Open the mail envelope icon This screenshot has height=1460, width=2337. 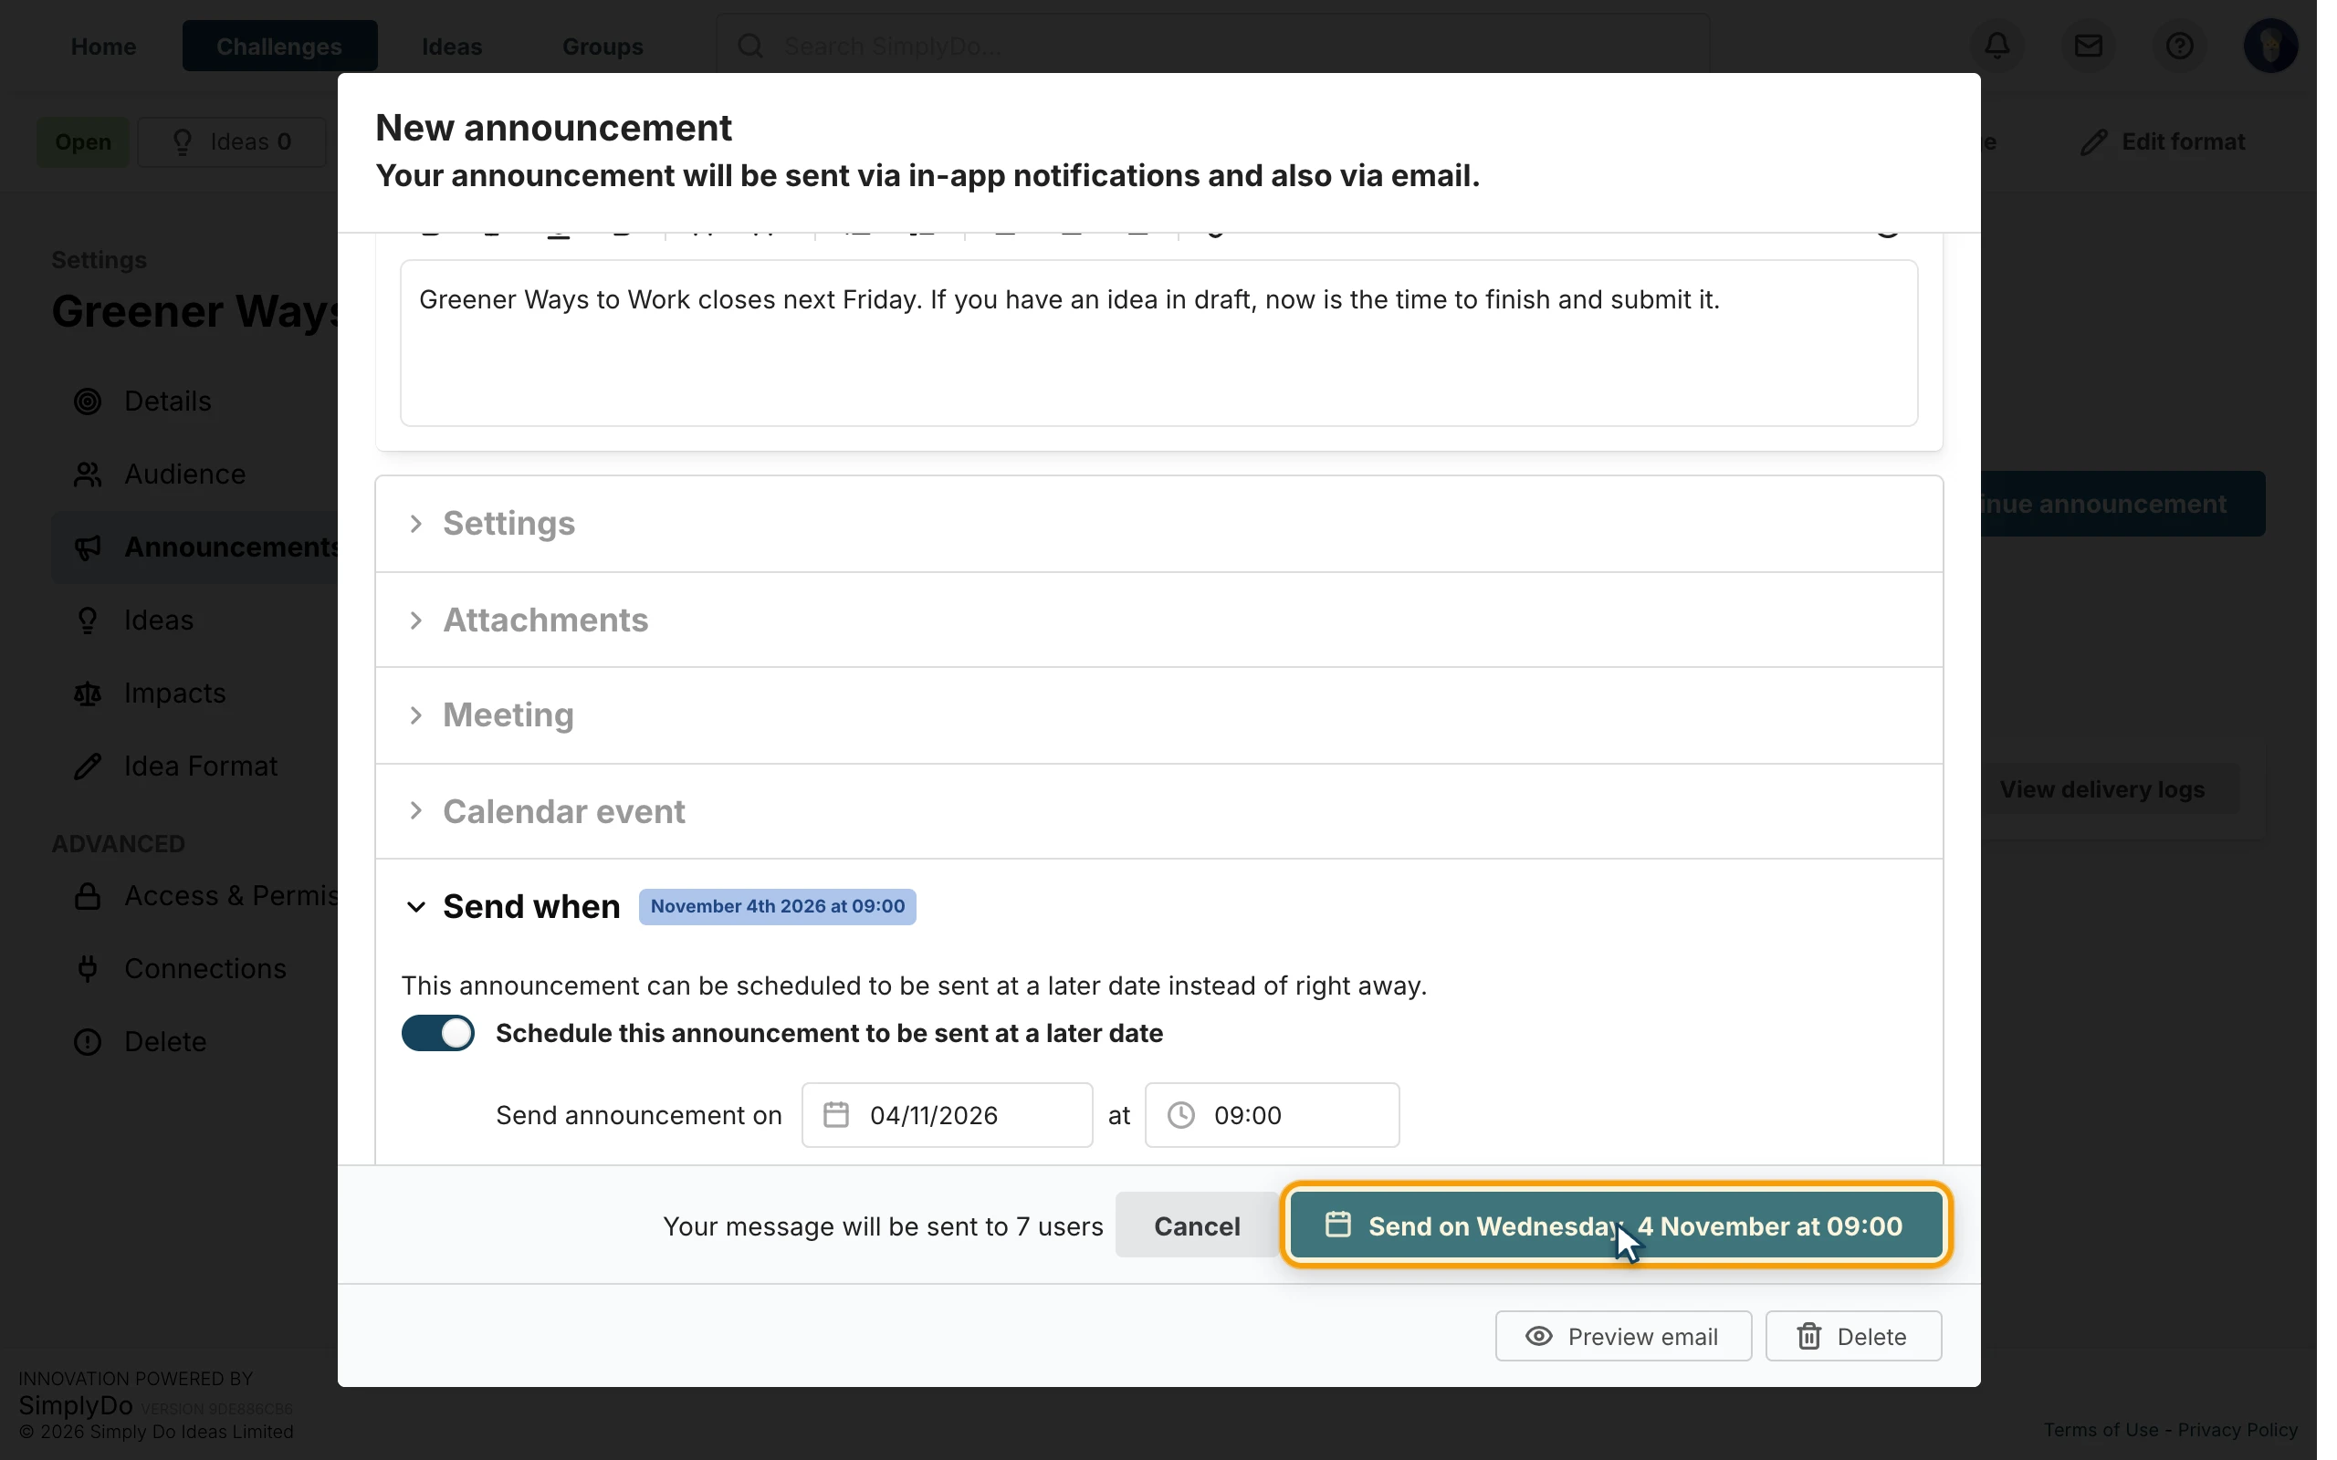pyautogui.click(x=2088, y=46)
